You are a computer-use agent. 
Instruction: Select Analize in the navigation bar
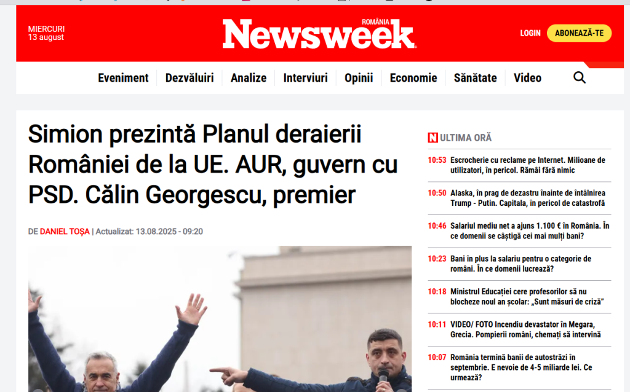click(x=249, y=78)
